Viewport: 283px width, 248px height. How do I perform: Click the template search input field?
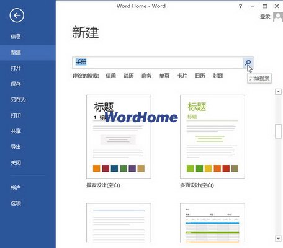[158, 63]
